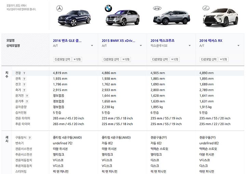The width and height of the screenshot is (246, 174).
Task: Click the Hyundai logo icon
Action: pyautogui.click(x=157, y=8)
